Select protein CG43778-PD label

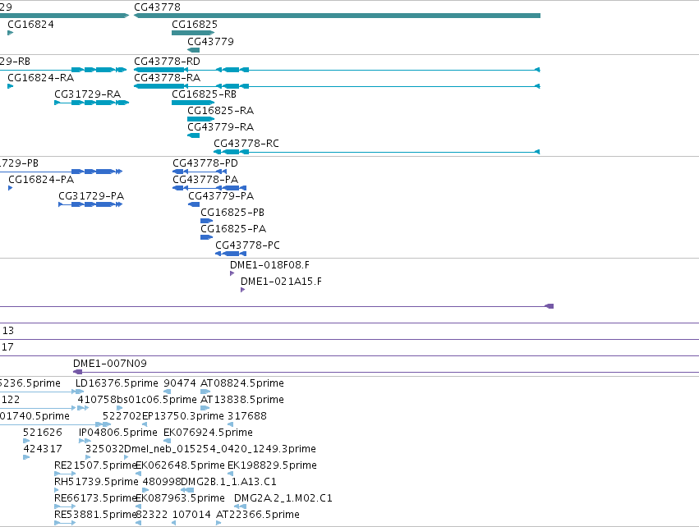click(x=205, y=163)
